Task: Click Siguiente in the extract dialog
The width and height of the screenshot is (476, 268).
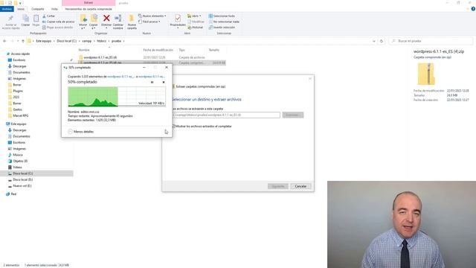Action: tap(277, 186)
